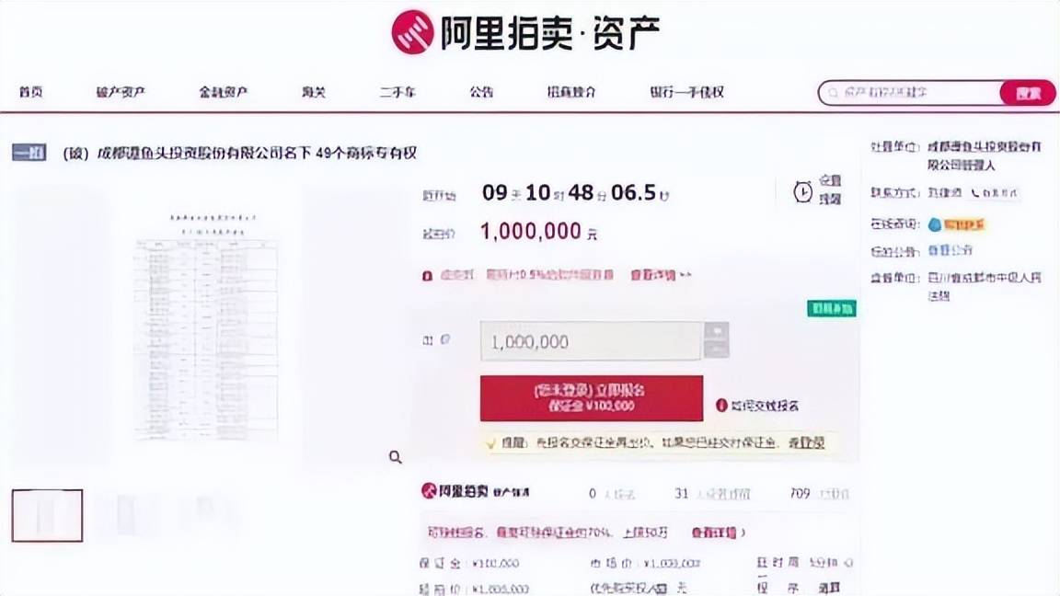Click the help icon beside the bid label
This screenshot has width=1060, height=596.
coord(444,340)
